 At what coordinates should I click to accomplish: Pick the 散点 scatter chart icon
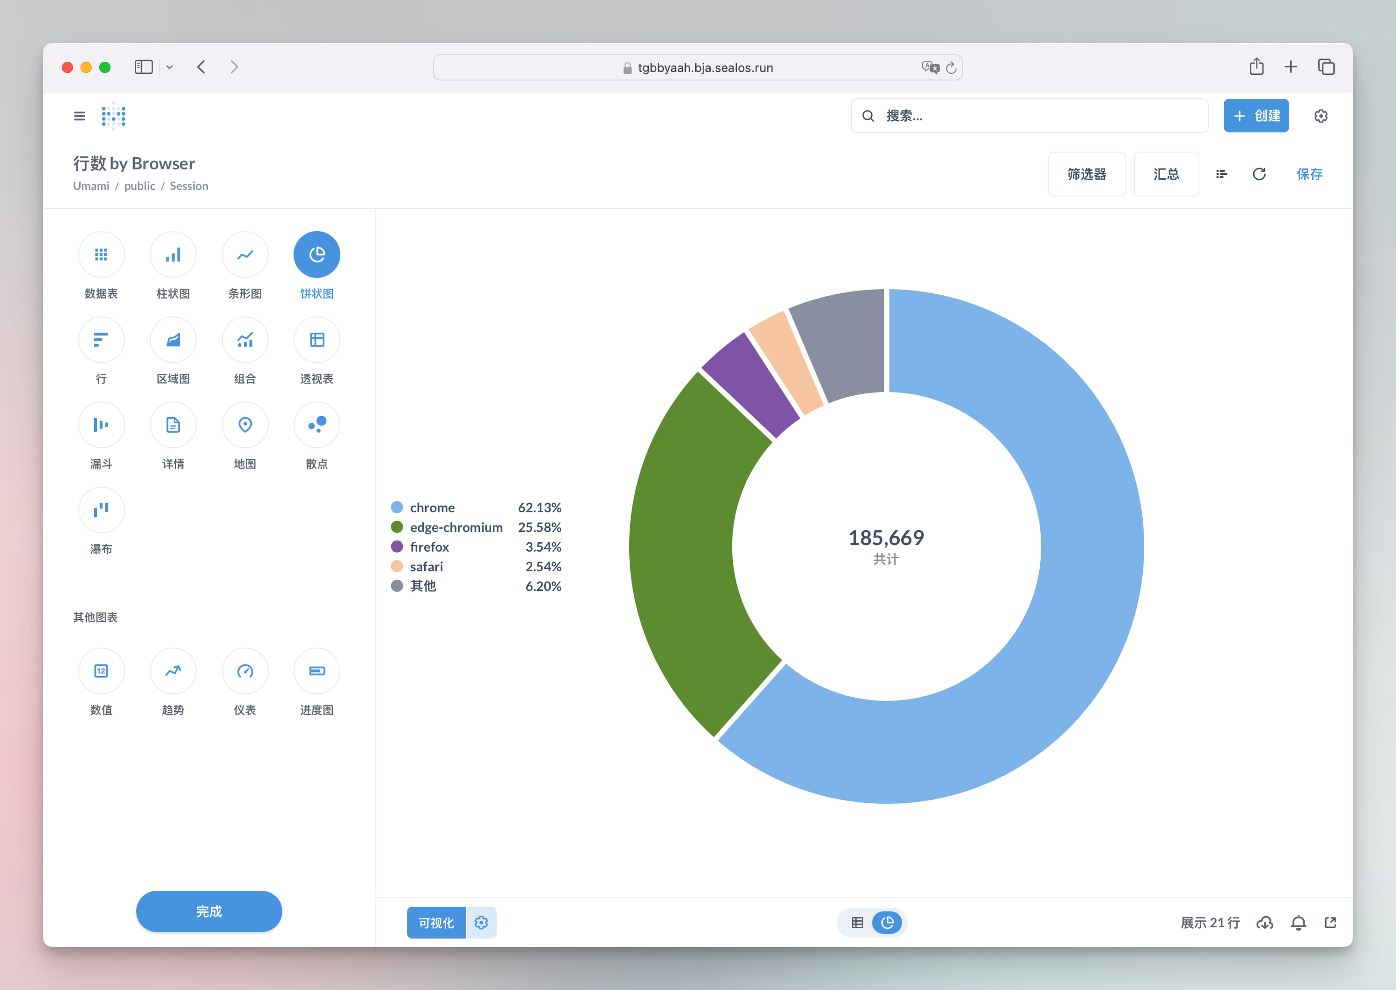(x=316, y=425)
